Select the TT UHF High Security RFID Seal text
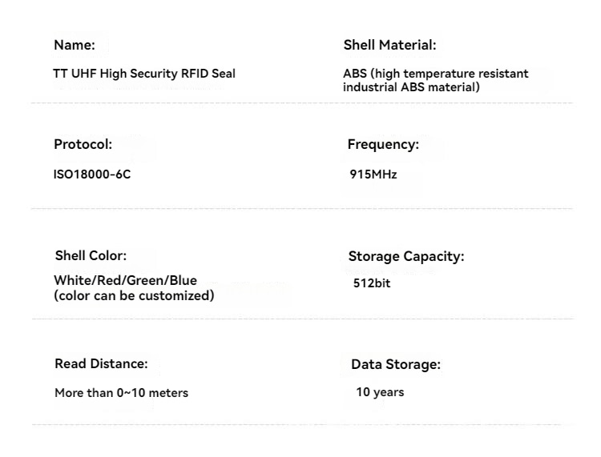The width and height of the screenshot is (601, 457). (144, 74)
